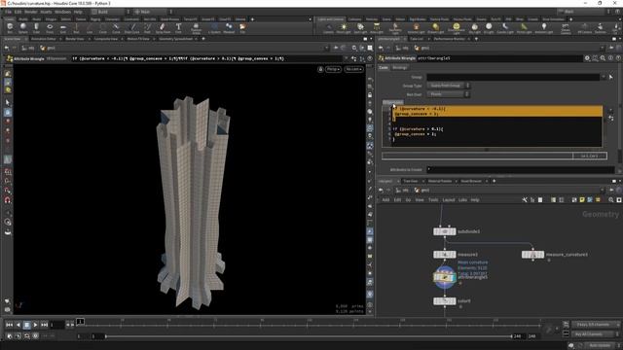The image size is (623, 350).
Task: Add a Sky Light from the shelf
Action: coord(474,28)
